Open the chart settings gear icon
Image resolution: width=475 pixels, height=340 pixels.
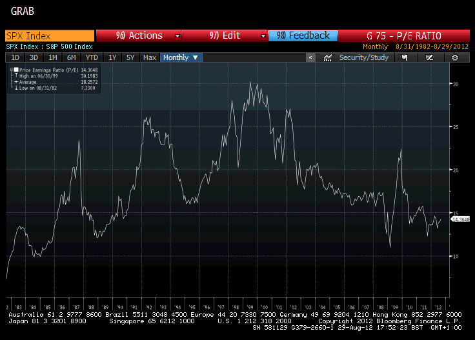[x=455, y=57]
